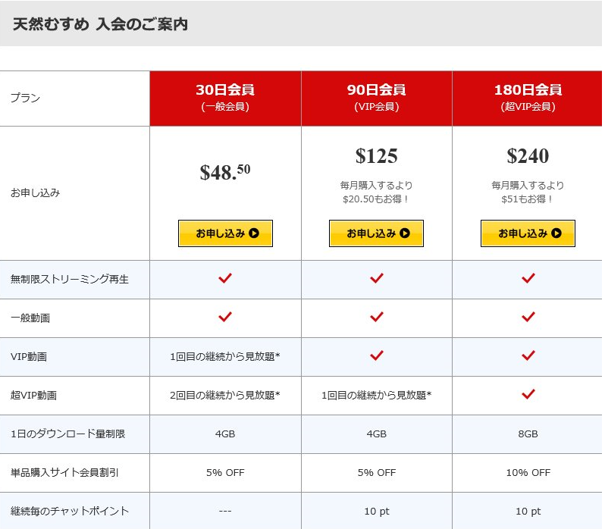605x529 pixels.
Task: Click the 8GB download limit cell
Action: 528,434
